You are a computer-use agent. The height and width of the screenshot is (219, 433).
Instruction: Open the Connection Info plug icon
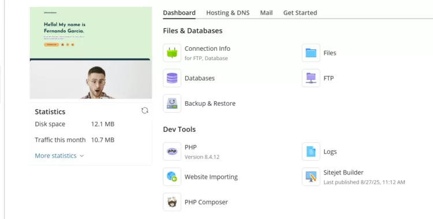click(172, 53)
